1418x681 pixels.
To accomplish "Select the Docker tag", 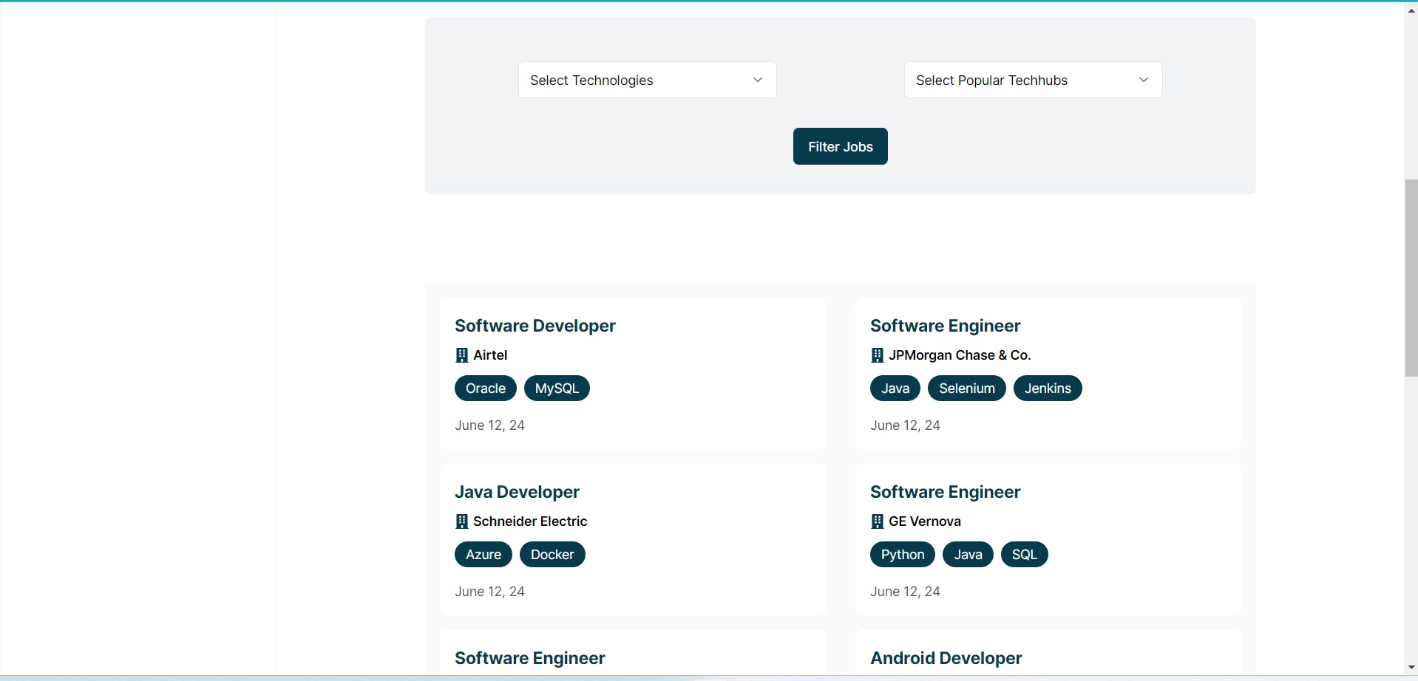I will coord(552,555).
